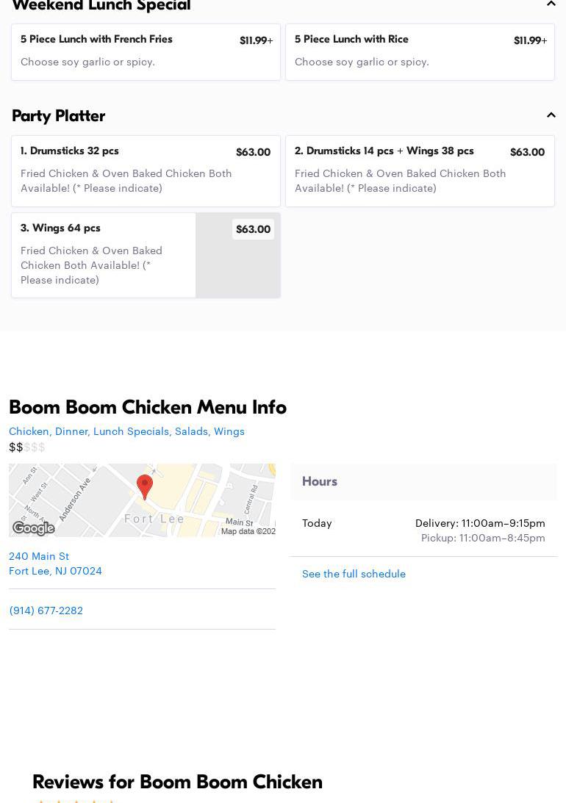Select 5 Piece Lunch with Rice item
The width and height of the screenshot is (566, 803).
(420, 51)
